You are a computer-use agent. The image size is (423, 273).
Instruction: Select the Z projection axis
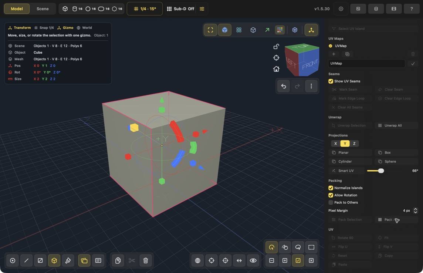pyautogui.click(x=354, y=144)
